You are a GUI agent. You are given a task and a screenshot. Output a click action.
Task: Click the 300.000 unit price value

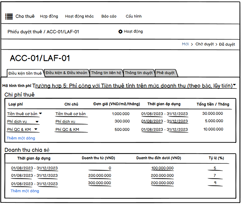click(122, 121)
